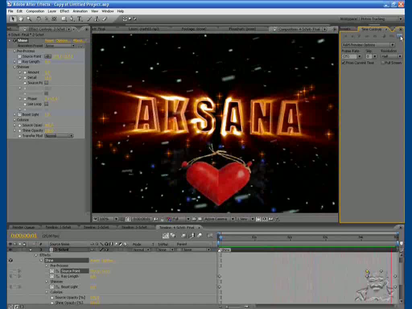Pick the Rotation tool

click(39, 19)
